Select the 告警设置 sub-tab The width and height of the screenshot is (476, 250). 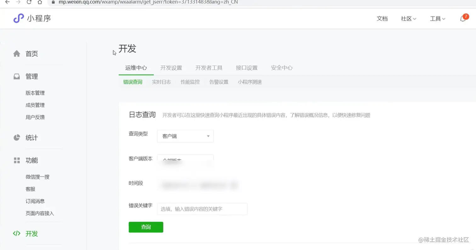(x=219, y=82)
